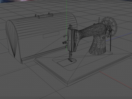This screenshot has height=99, width=132.
Task: Select the hand wheel wireframe
Action: tap(109, 27)
